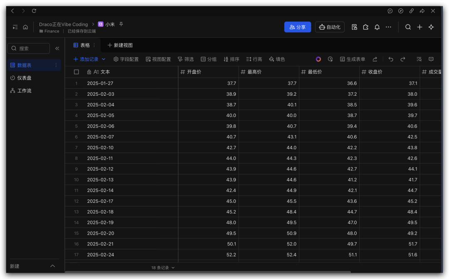Click the notification bell icon
Screen dimensions: 449x279
(x=377, y=27)
